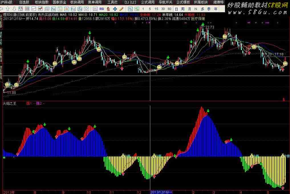Click the 火焰之王 indicator name label
Screen dimensions: 290x194
click(x=10, y=104)
